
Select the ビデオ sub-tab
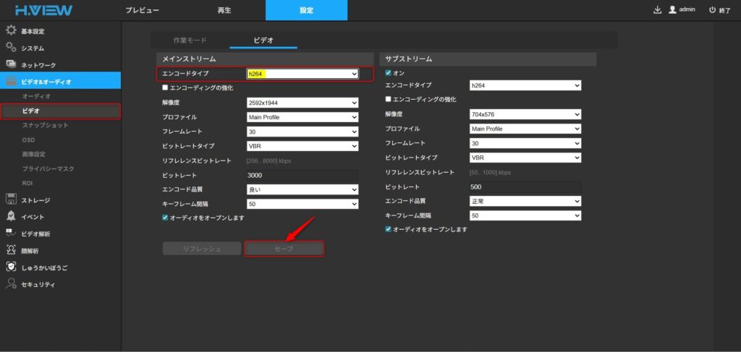click(x=263, y=40)
